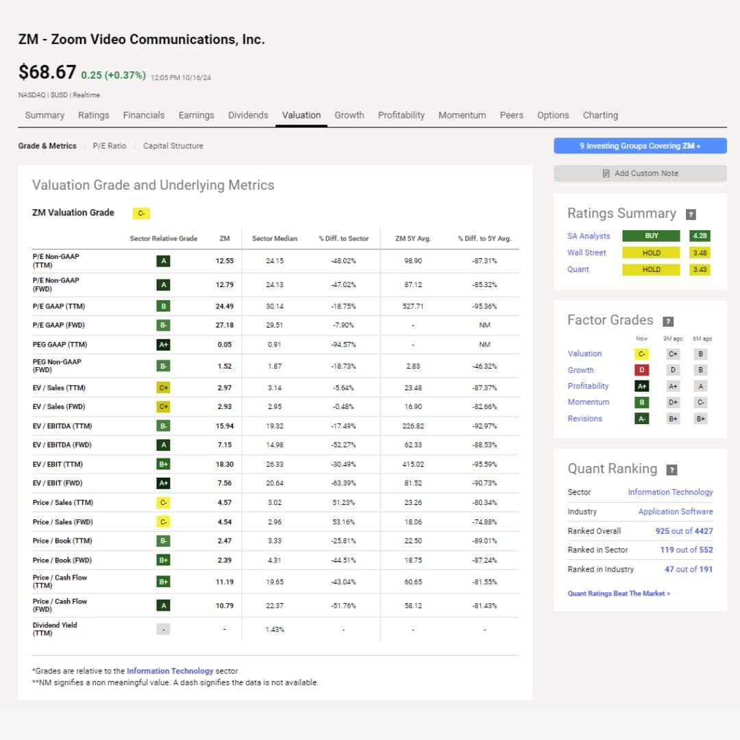Click the C- Valuation factor grade under Now

pos(641,354)
